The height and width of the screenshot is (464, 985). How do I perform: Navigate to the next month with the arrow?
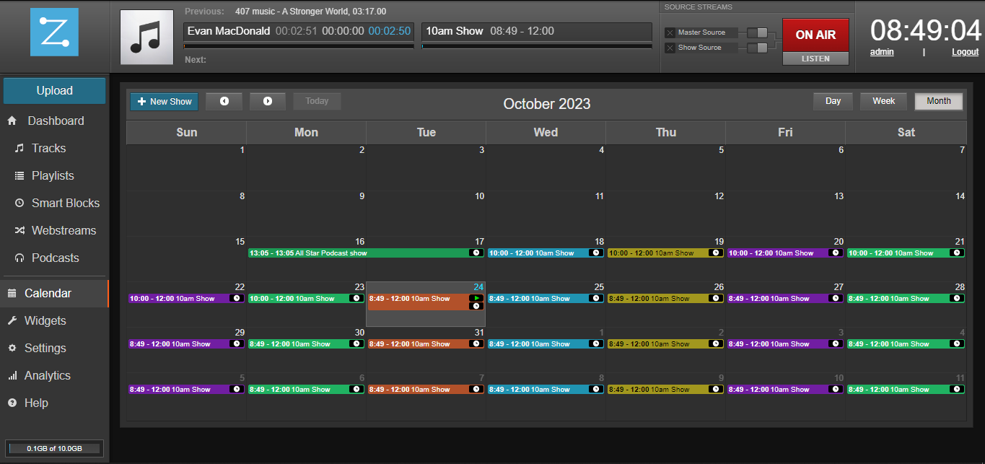267,101
